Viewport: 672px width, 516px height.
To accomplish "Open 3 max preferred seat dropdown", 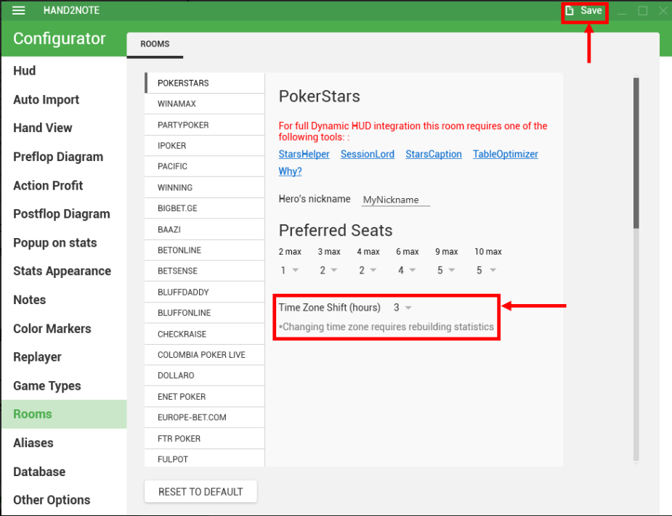I will point(328,270).
